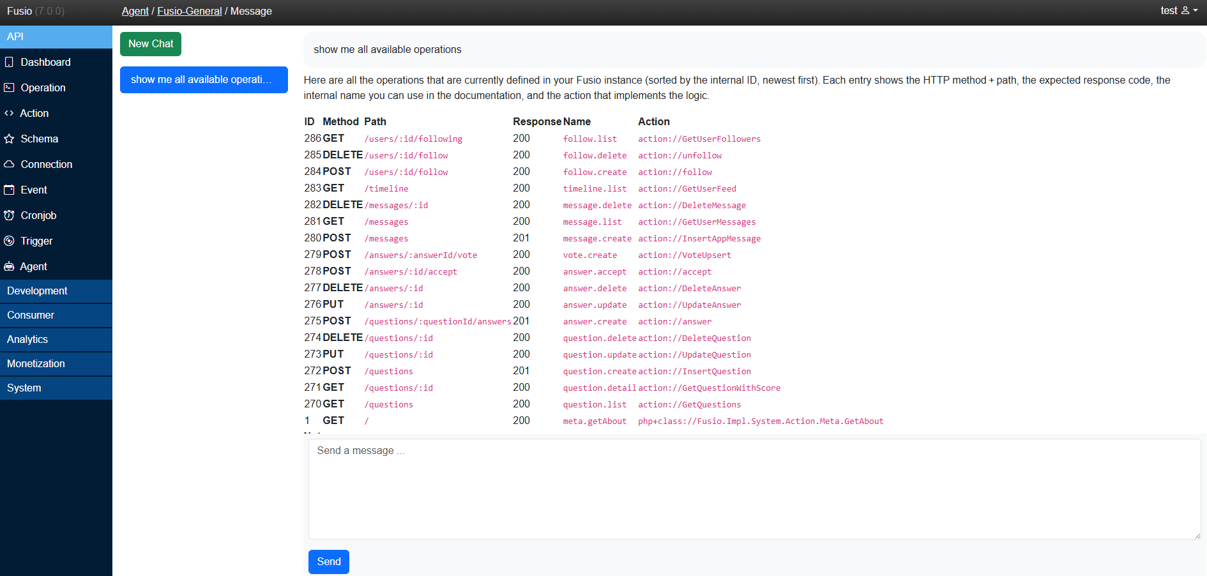The height and width of the screenshot is (576, 1207).
Task: Start a conversation with New Chat
Action: click(x=151, y=44)
